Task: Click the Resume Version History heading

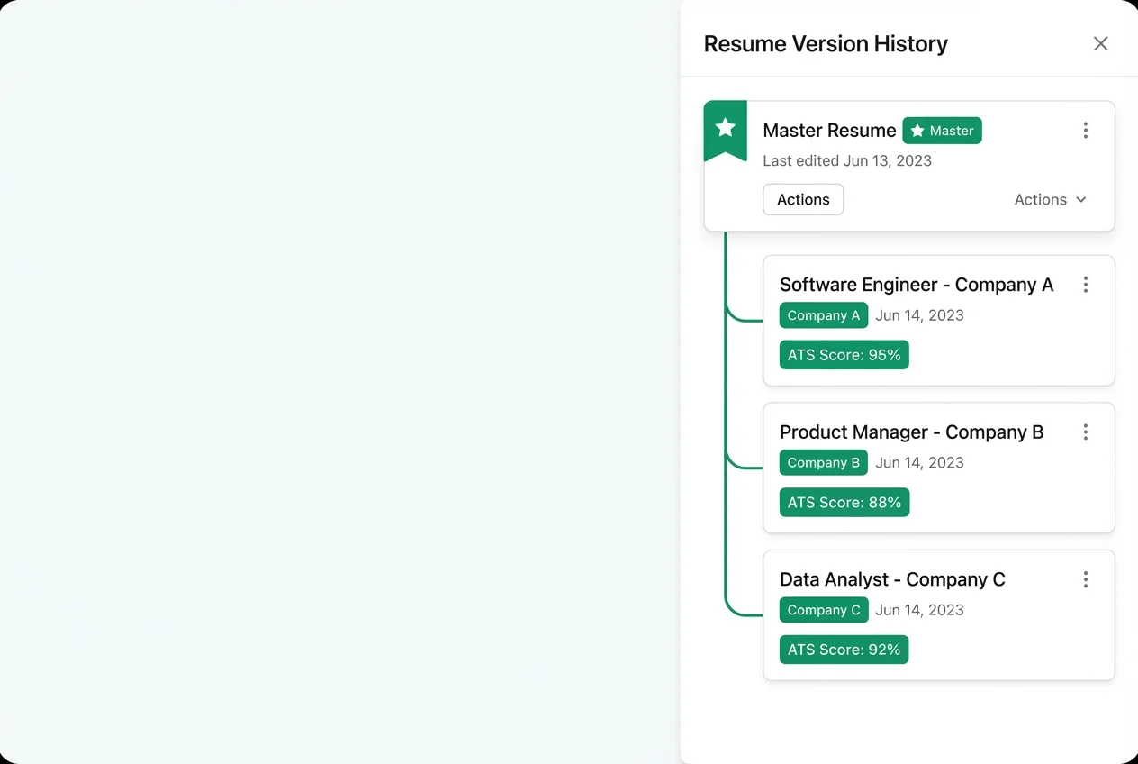Action: [826, 44]
